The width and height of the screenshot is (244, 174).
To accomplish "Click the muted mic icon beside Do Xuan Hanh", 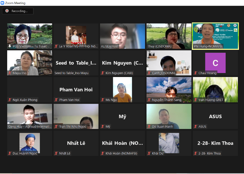I will point(149,127).
